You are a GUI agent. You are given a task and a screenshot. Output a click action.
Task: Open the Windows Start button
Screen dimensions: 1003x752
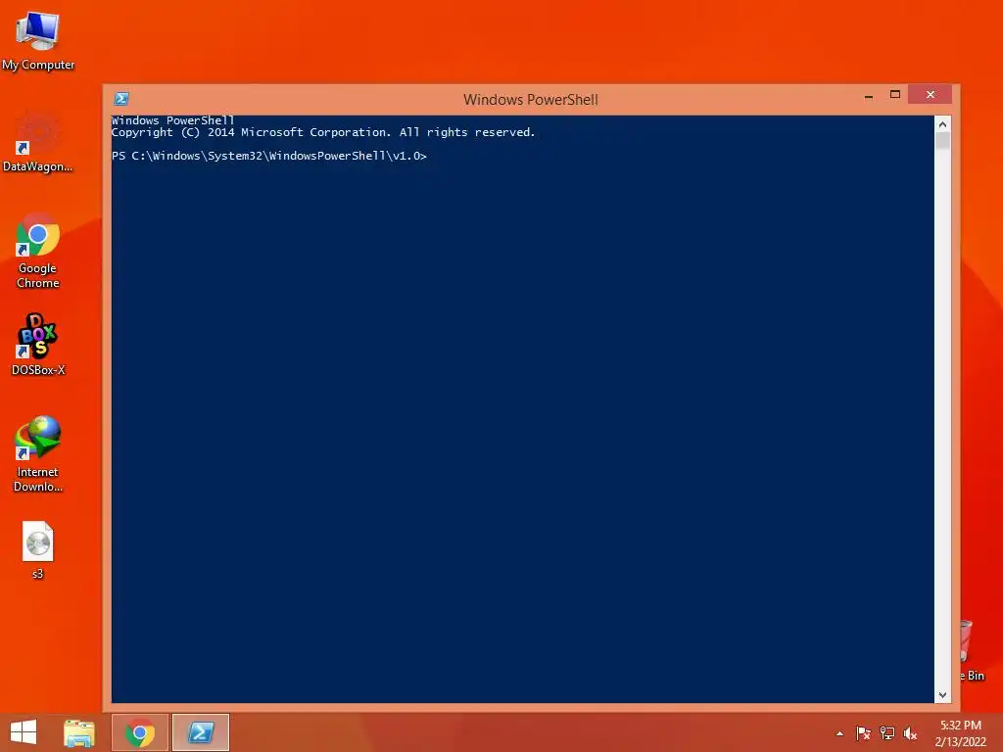(24, 732)
